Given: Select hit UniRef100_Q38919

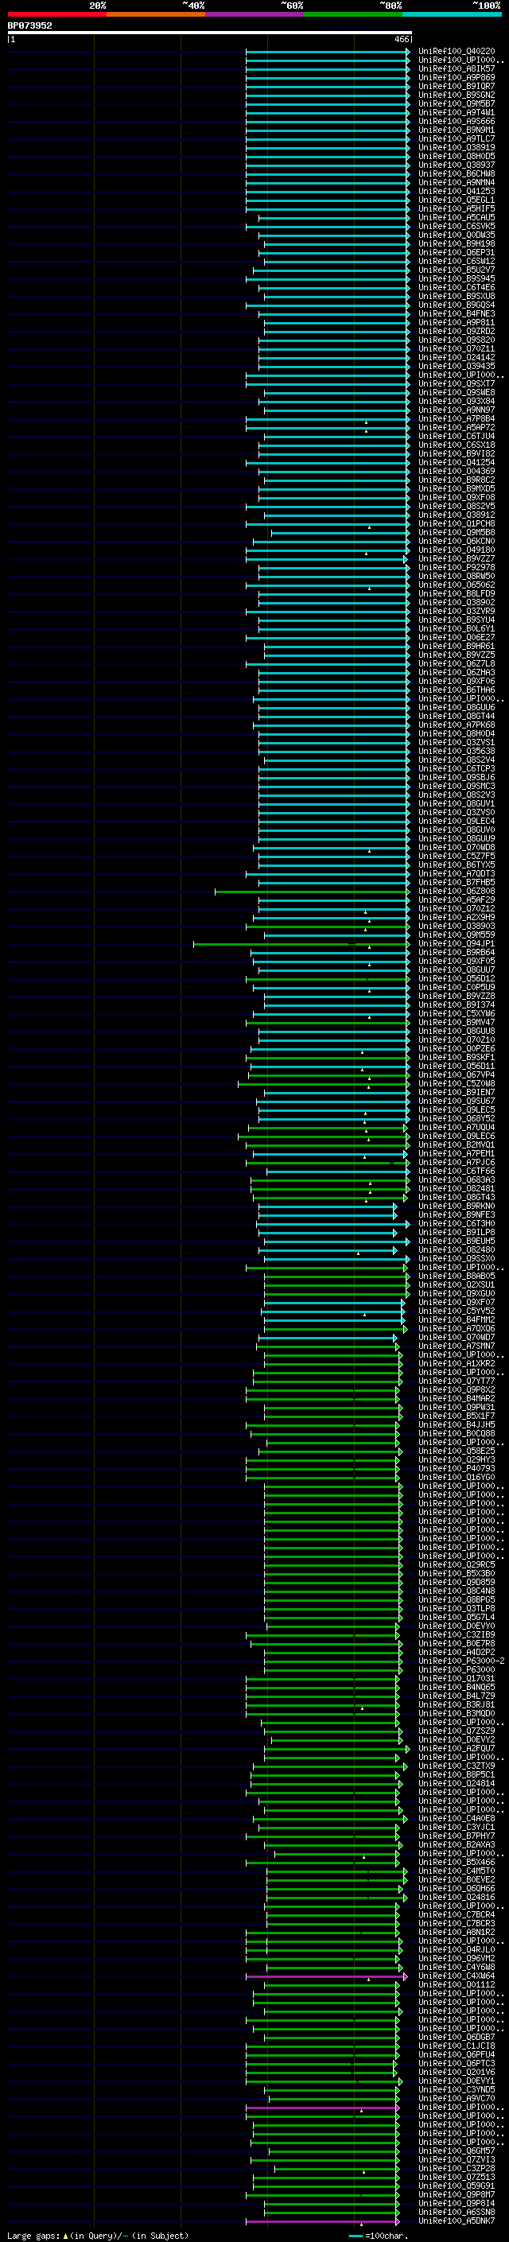Looking at the screenshot, I should 457,147.
